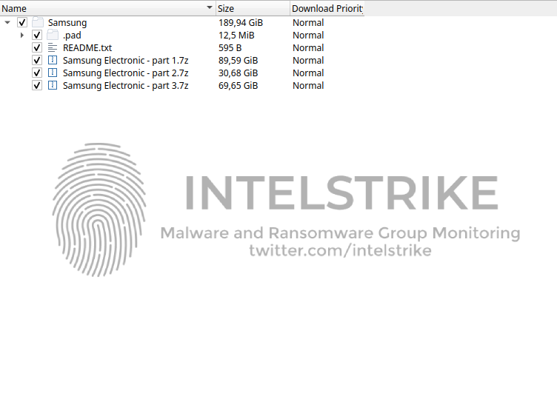Viewport: 557px width, 419px height.
Task: Collapse the Samsung root folder
Action: click(x=7, y=23)
